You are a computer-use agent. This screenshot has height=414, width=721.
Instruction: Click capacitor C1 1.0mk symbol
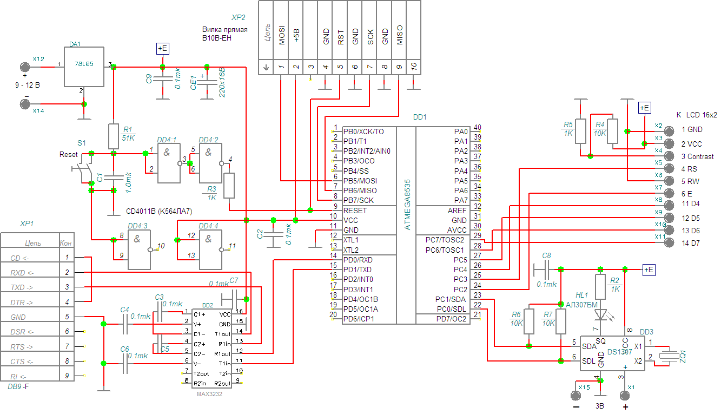(113, 179)
